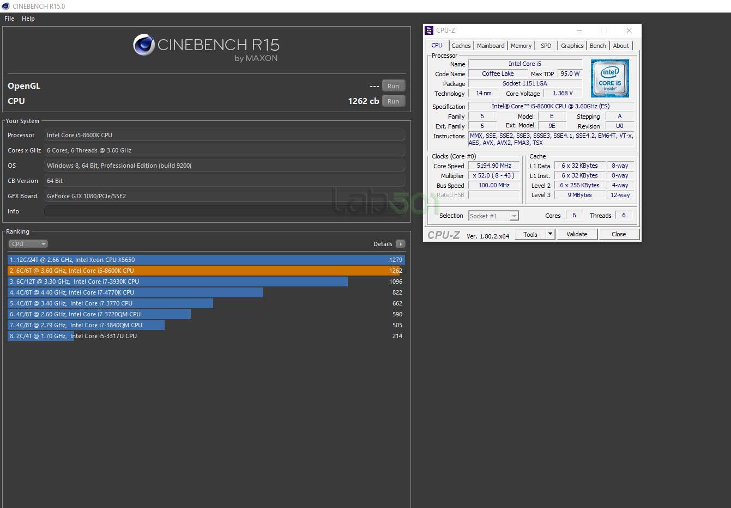This screenshot has width=731, height=508.
Task: Open the Tools dropdown arrow
Action: point(550,234)
